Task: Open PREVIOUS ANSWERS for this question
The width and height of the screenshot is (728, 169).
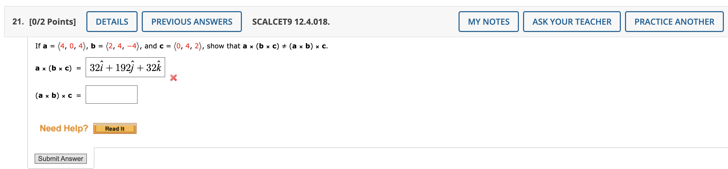Action: (x=192, y=21)
